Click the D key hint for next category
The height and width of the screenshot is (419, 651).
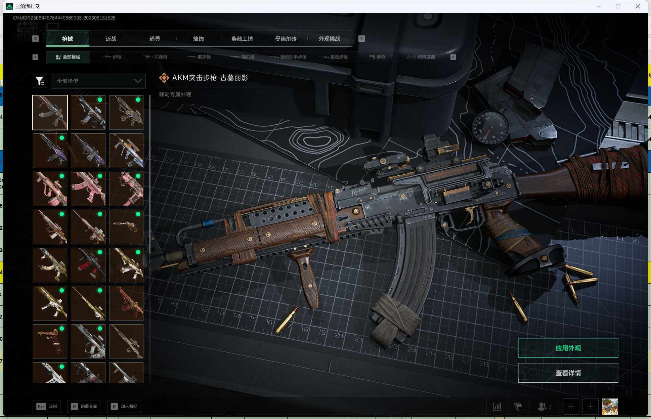(x=453, y=57)
